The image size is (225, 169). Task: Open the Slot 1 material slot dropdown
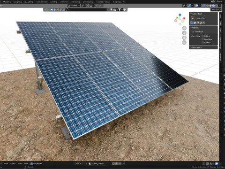(81, 164)
